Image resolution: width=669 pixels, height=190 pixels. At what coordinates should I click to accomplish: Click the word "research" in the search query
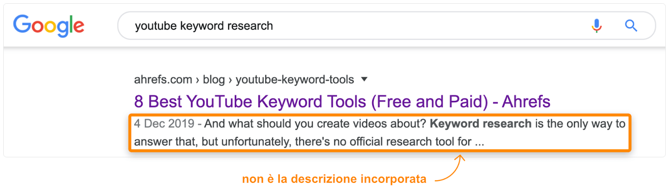click(x=250, y=26)
